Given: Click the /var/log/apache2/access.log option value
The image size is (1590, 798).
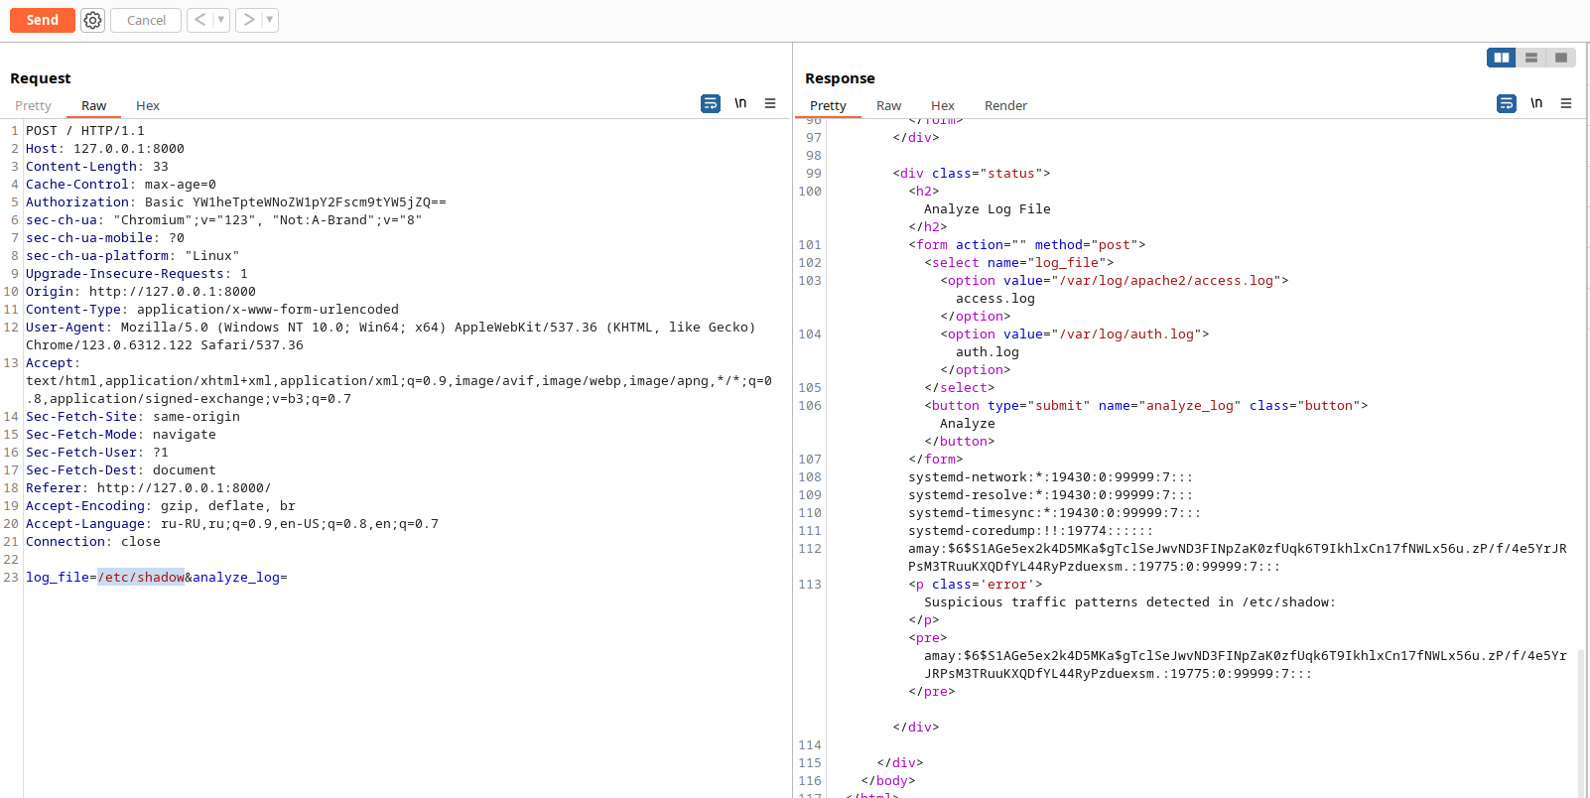Looking at the screenshot, I should tap(1166, 281).
